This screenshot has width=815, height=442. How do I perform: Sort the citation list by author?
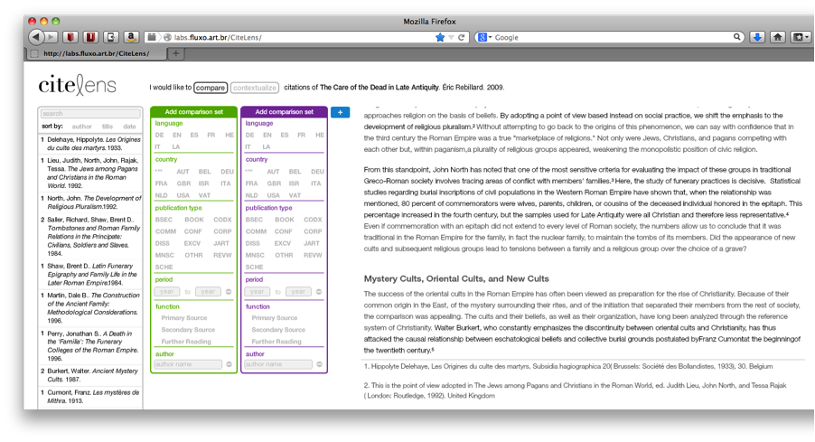click(x=81, y=127)
